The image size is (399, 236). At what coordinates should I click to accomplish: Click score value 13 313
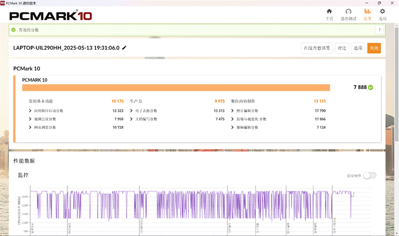pos(219,111)
